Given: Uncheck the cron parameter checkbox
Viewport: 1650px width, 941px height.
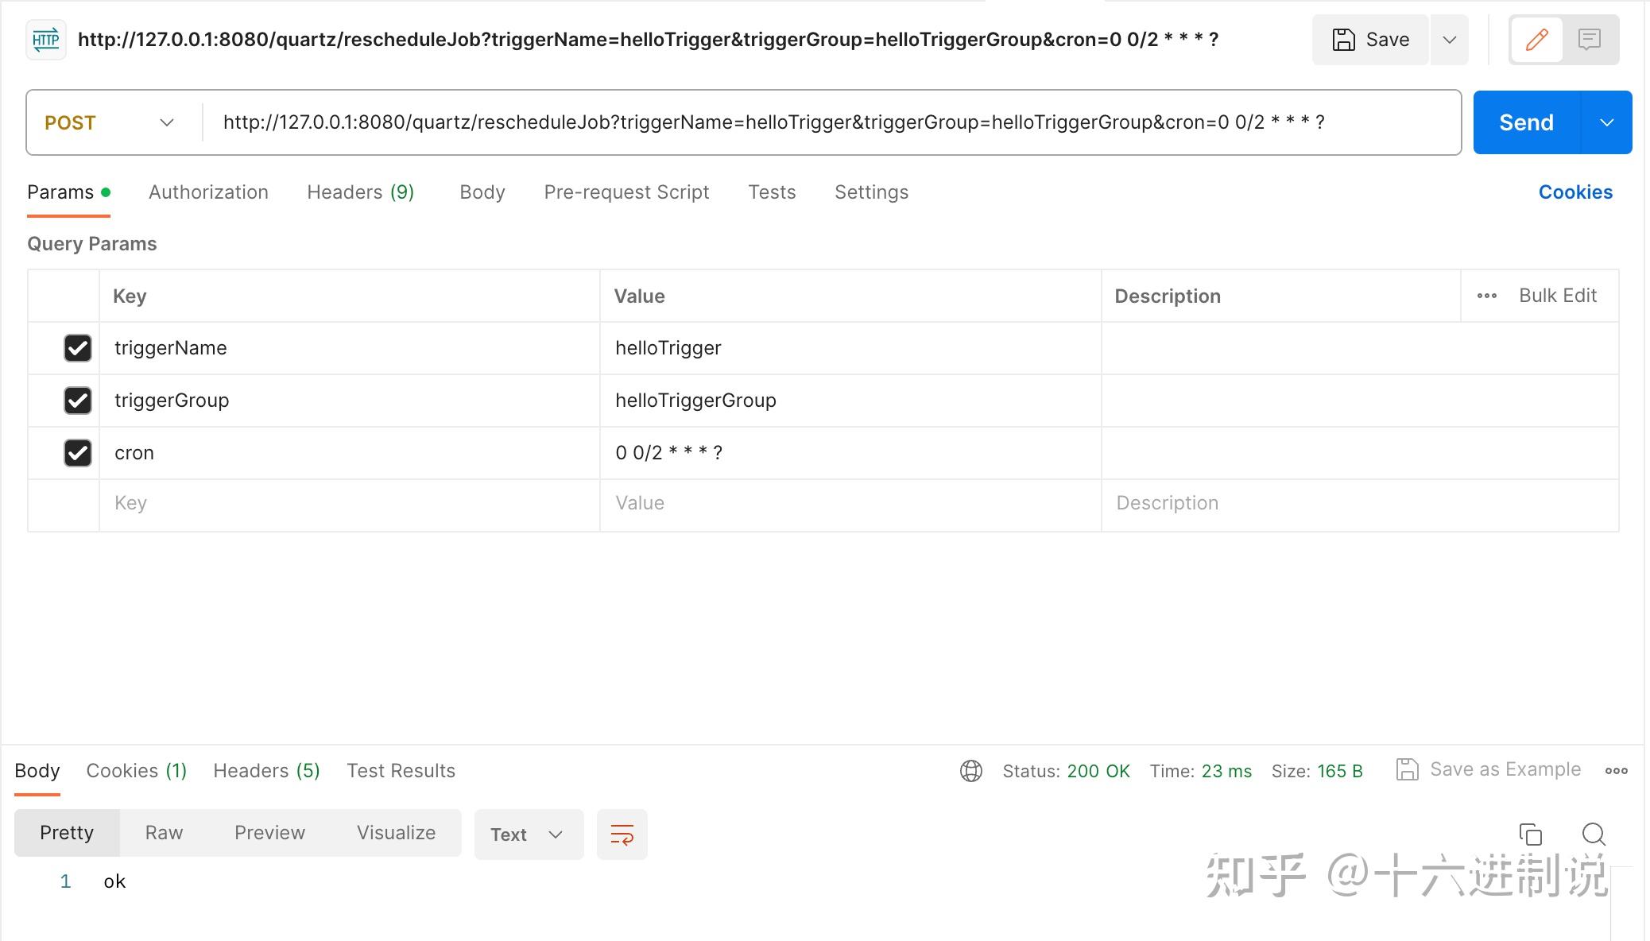Looking at the screenshot, I should coord(77,453).
